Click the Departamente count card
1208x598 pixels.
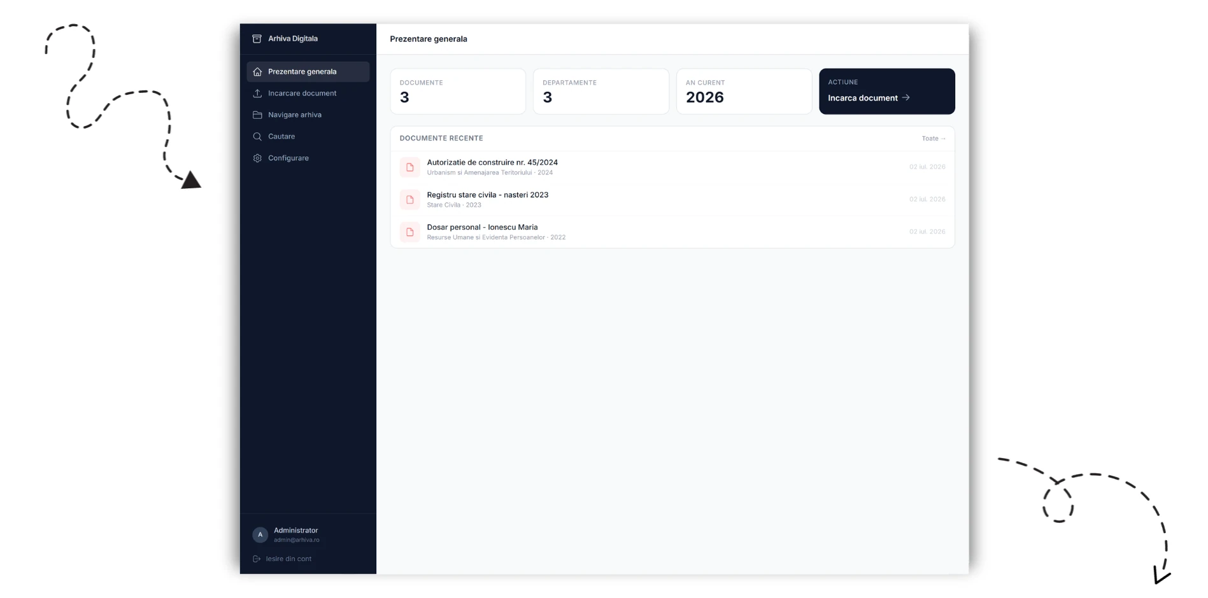pyautogui.click(x=601, y=92)
